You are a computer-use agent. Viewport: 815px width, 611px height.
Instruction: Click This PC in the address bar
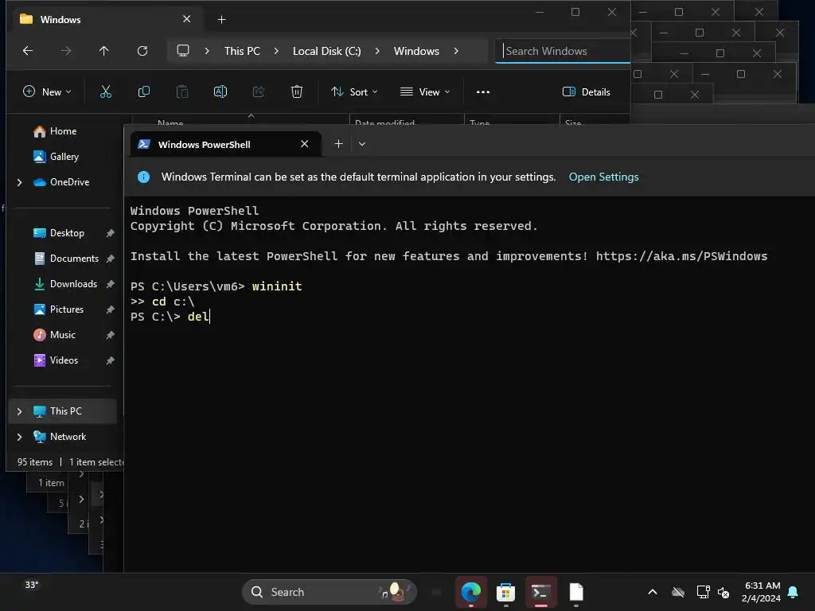242,51
